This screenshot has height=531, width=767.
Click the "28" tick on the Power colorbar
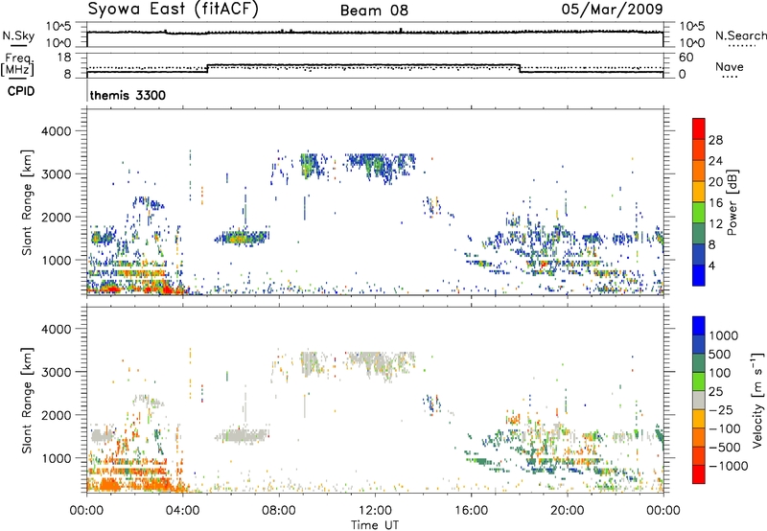click(x=715, y=140)
